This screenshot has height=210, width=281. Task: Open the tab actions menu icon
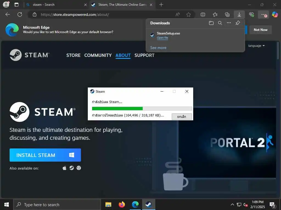click(16, 5)
